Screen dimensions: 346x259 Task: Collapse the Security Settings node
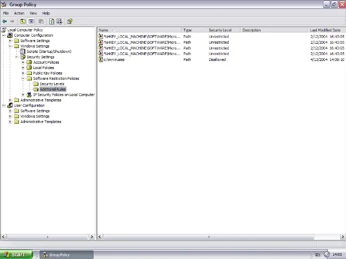tap(17, 57)
